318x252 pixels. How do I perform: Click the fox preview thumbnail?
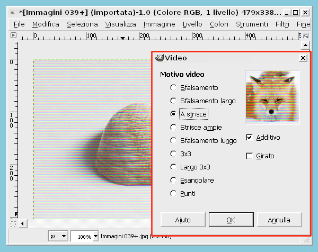click(x=272, y=97)
